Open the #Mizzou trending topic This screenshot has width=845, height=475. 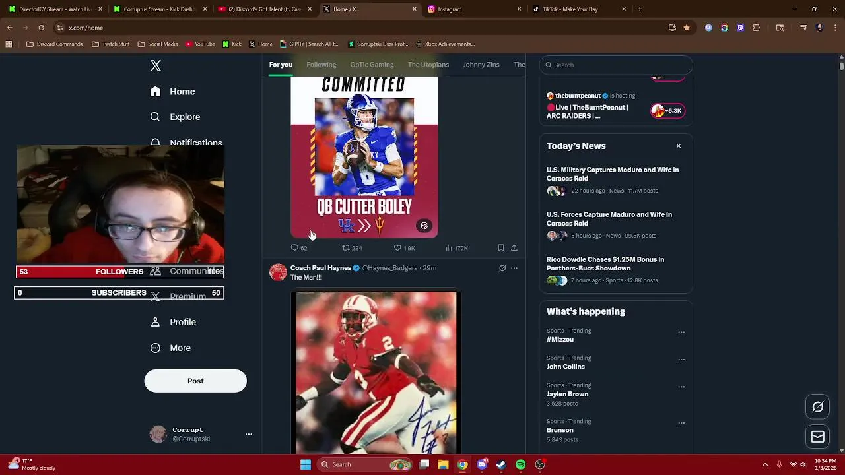pos(560,339)
